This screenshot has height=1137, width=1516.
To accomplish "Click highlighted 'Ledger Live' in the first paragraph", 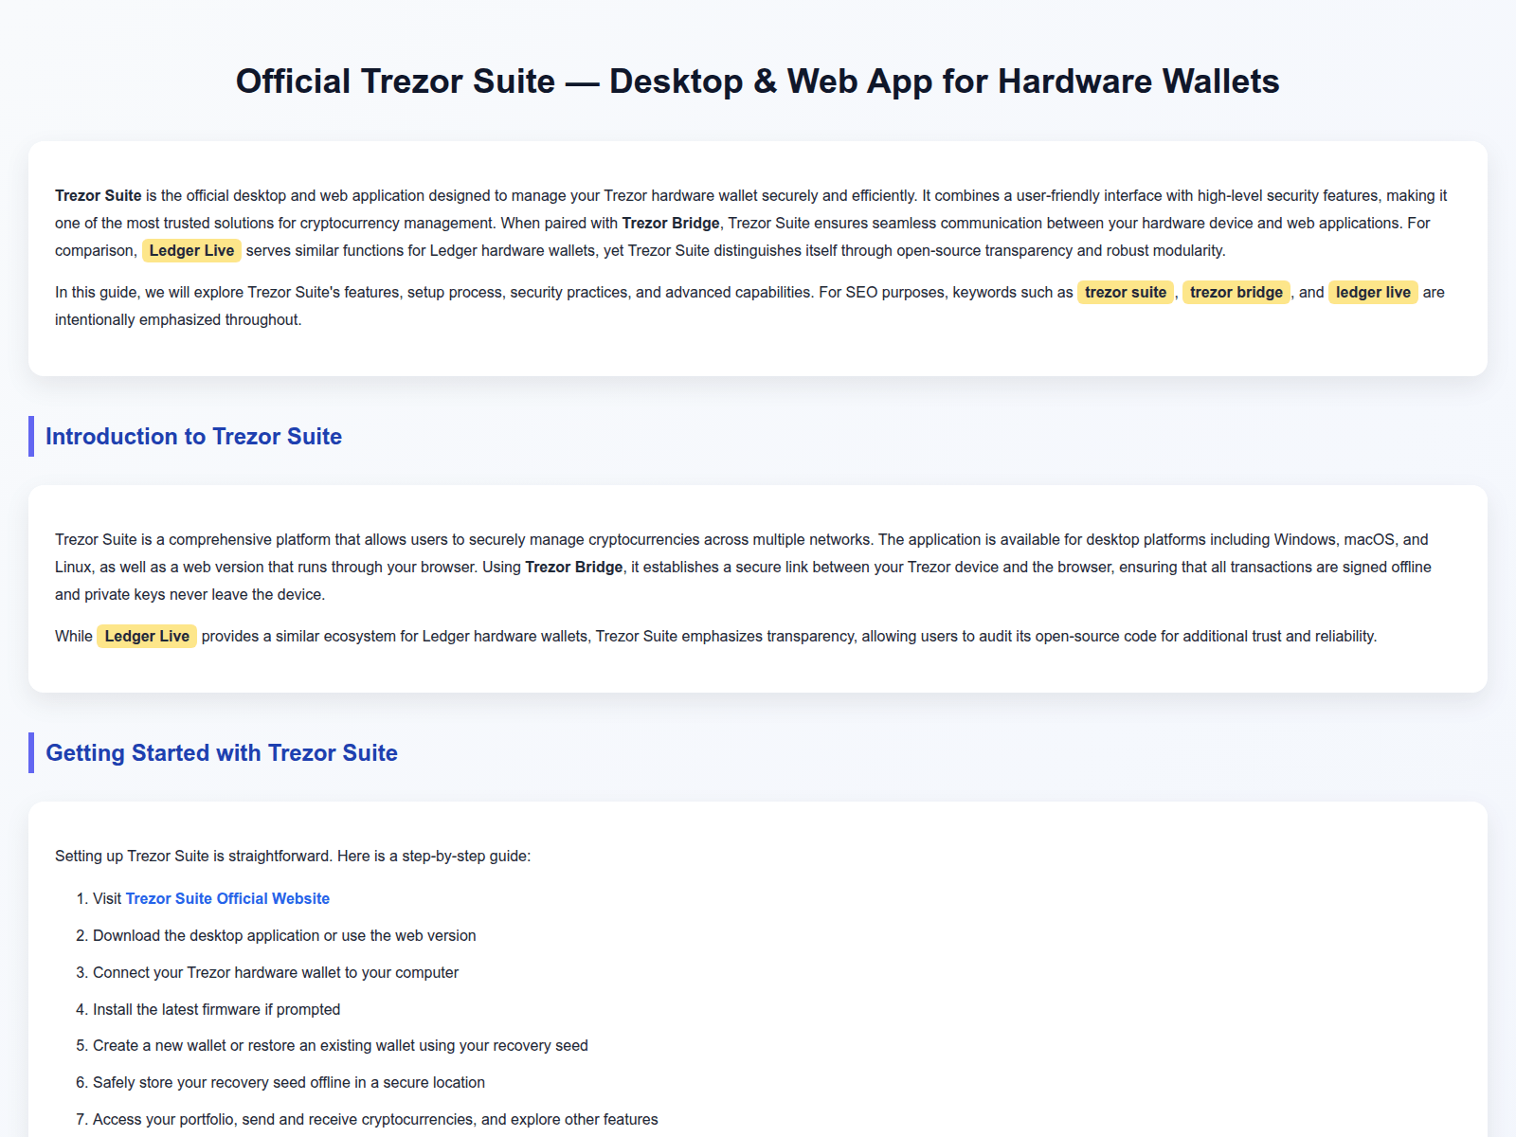I will coord(191,250).
